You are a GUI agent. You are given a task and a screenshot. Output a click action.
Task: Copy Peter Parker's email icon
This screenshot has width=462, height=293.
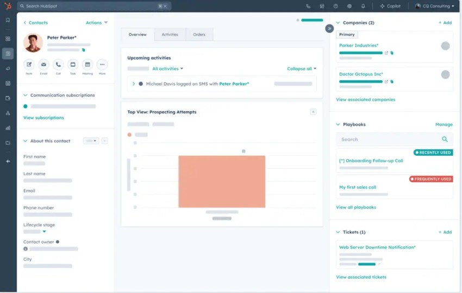click(x=83, y=50)
